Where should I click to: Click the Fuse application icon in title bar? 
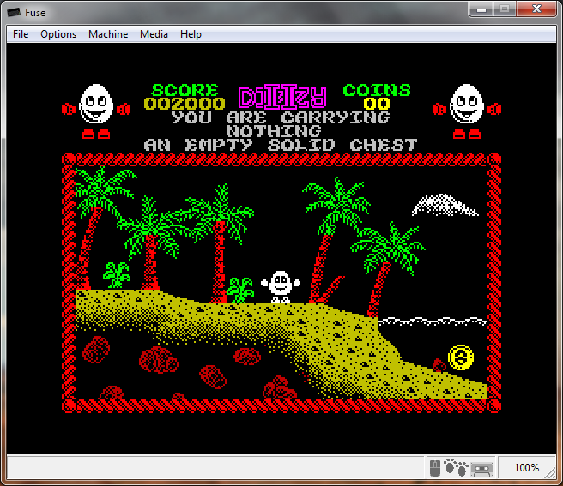point(14,13)
